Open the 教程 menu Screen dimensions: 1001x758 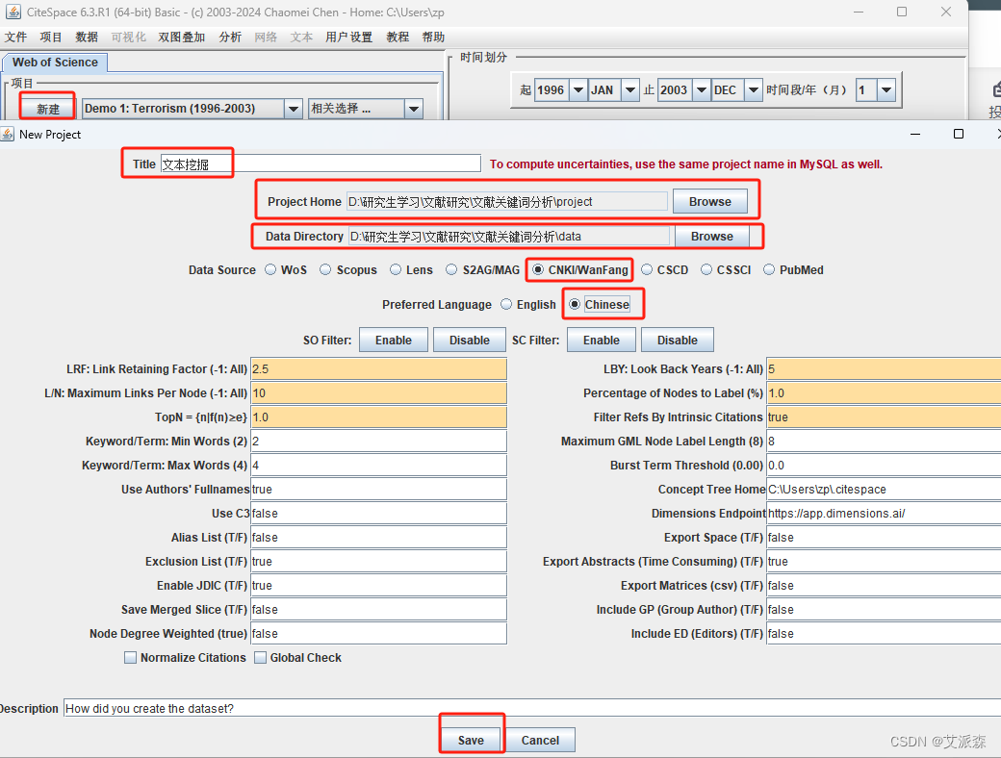[x=398, y=37]
